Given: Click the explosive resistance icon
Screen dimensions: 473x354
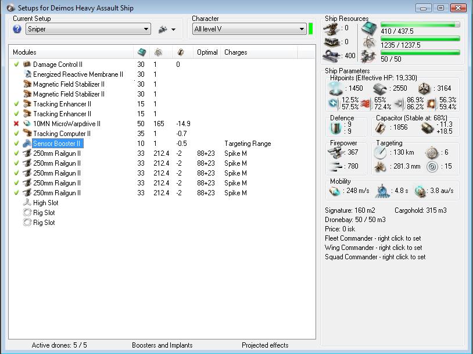Looking at the screenshot, I should click(431, 103).
